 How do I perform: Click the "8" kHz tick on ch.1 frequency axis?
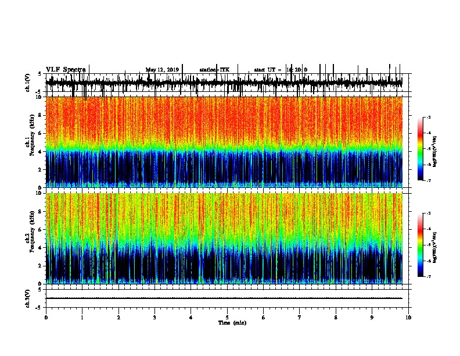pyautogui.click(x=41, y=115)
